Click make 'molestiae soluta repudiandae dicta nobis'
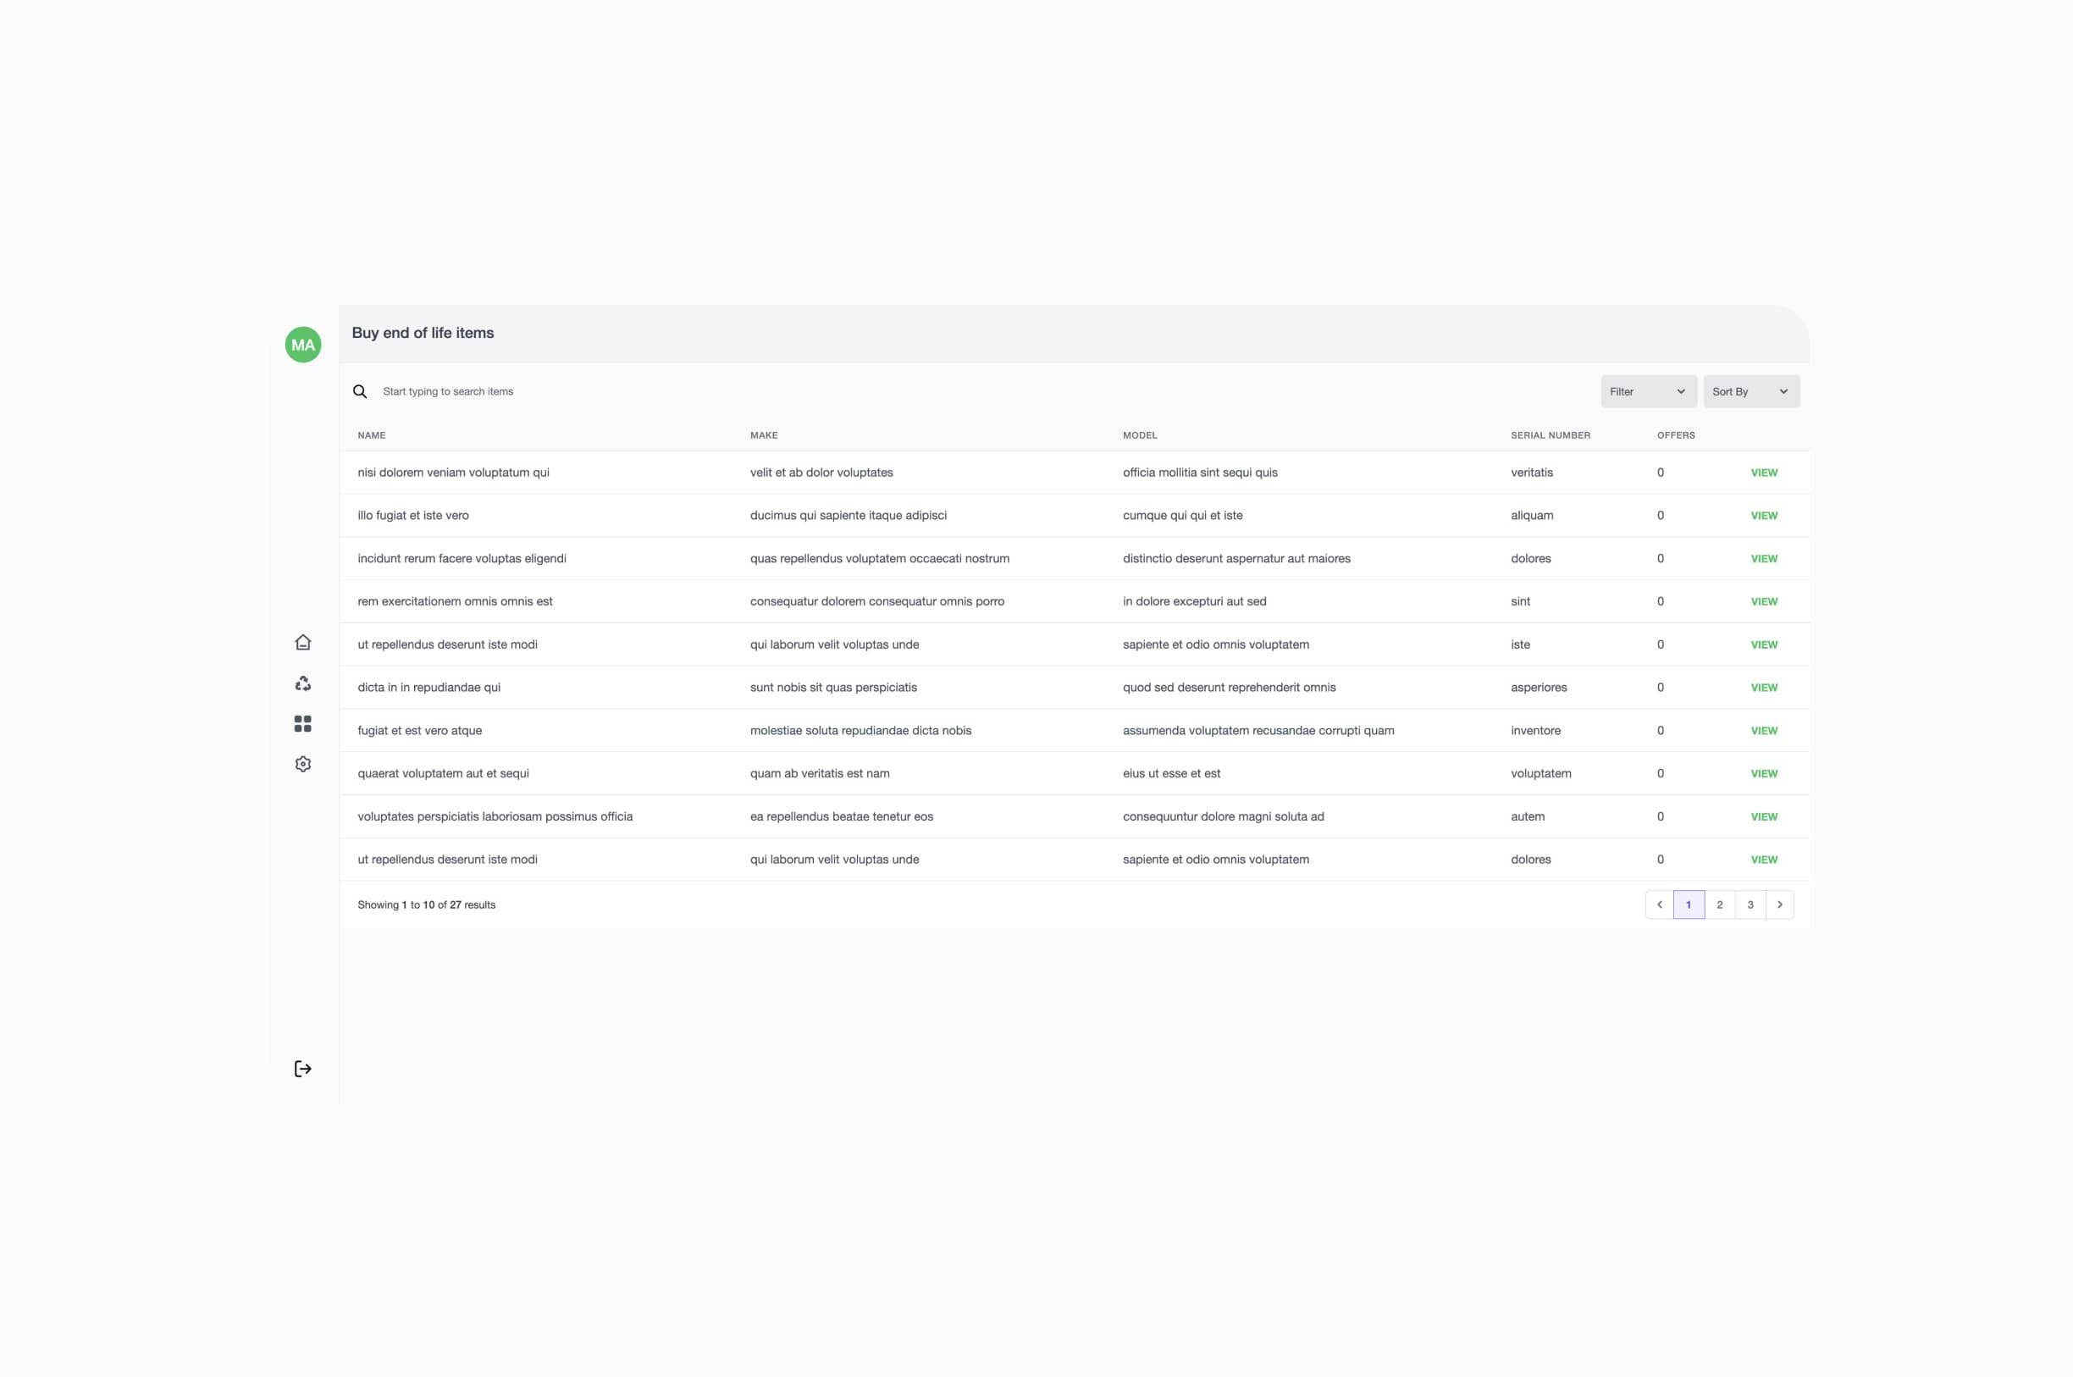 860,731
